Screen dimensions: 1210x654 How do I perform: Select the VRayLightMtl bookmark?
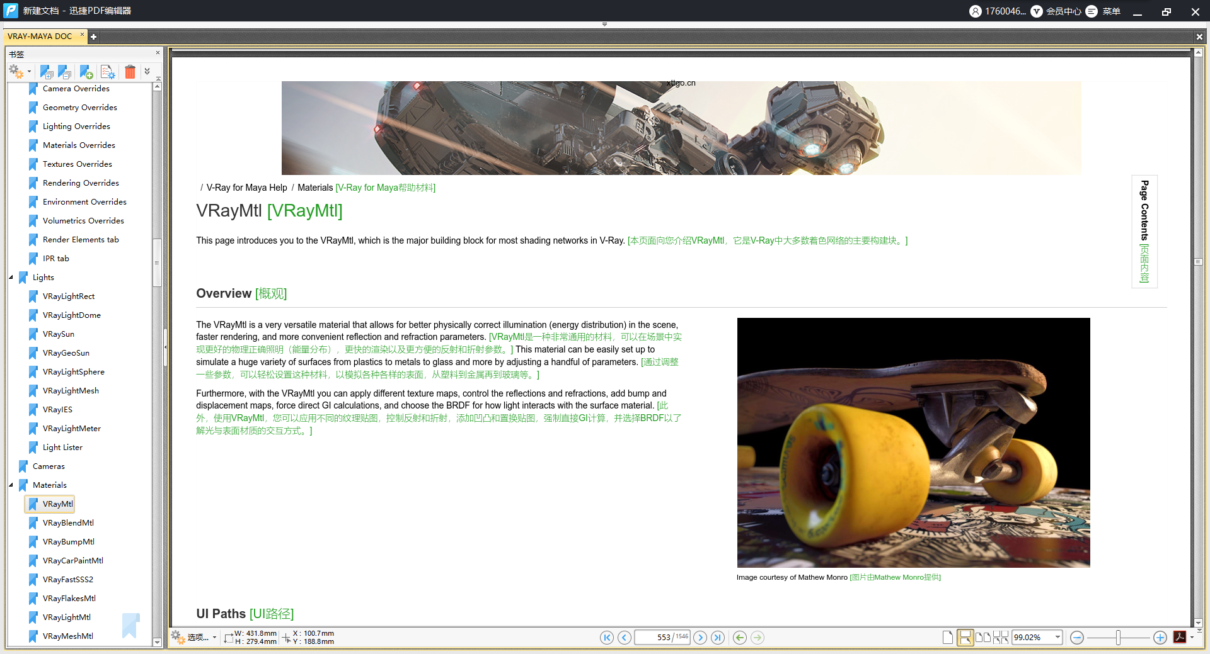click(66, 617)
